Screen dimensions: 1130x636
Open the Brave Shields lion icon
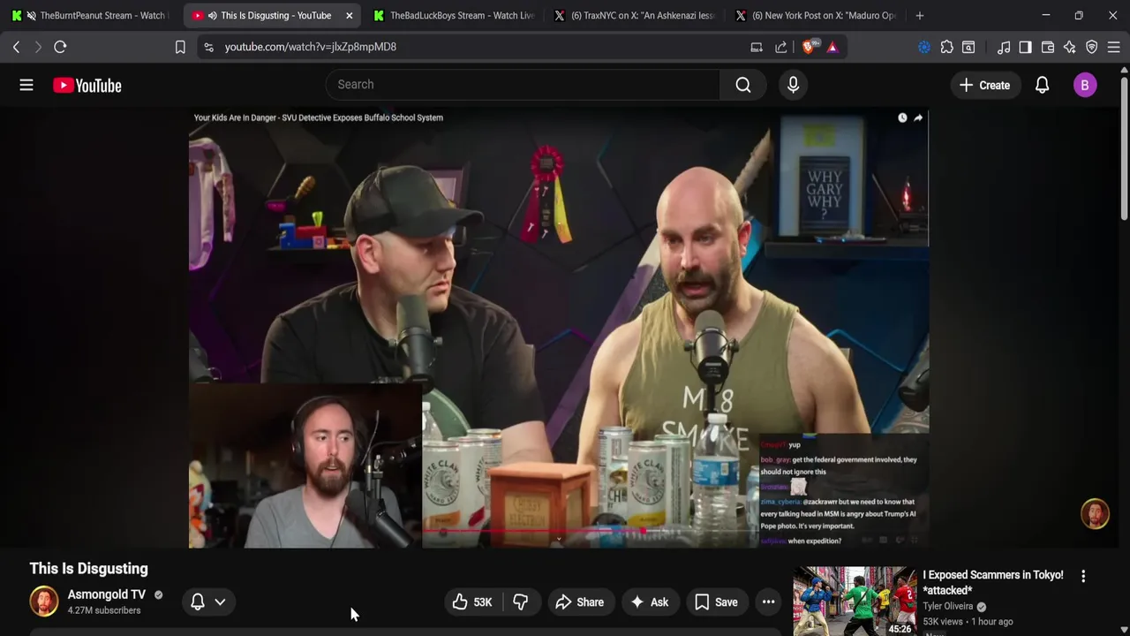pos(808,47)
